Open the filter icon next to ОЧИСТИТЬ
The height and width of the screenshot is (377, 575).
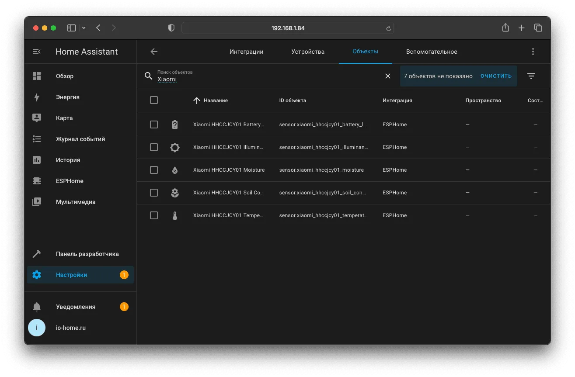click(x=531, y=76)
